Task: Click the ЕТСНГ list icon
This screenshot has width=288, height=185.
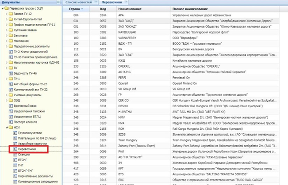Action: pyautogui.click(x=15, y=160)
